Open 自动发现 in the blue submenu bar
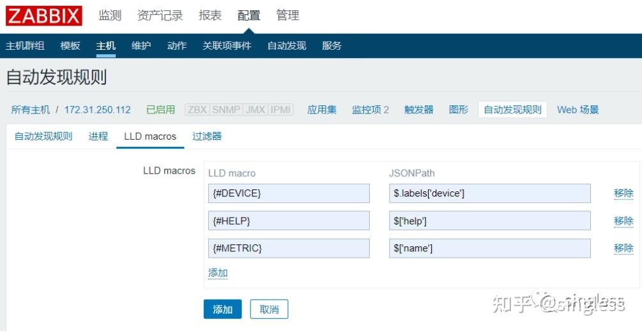This screenshot has width=642, height=333. [x=286, y=46]
